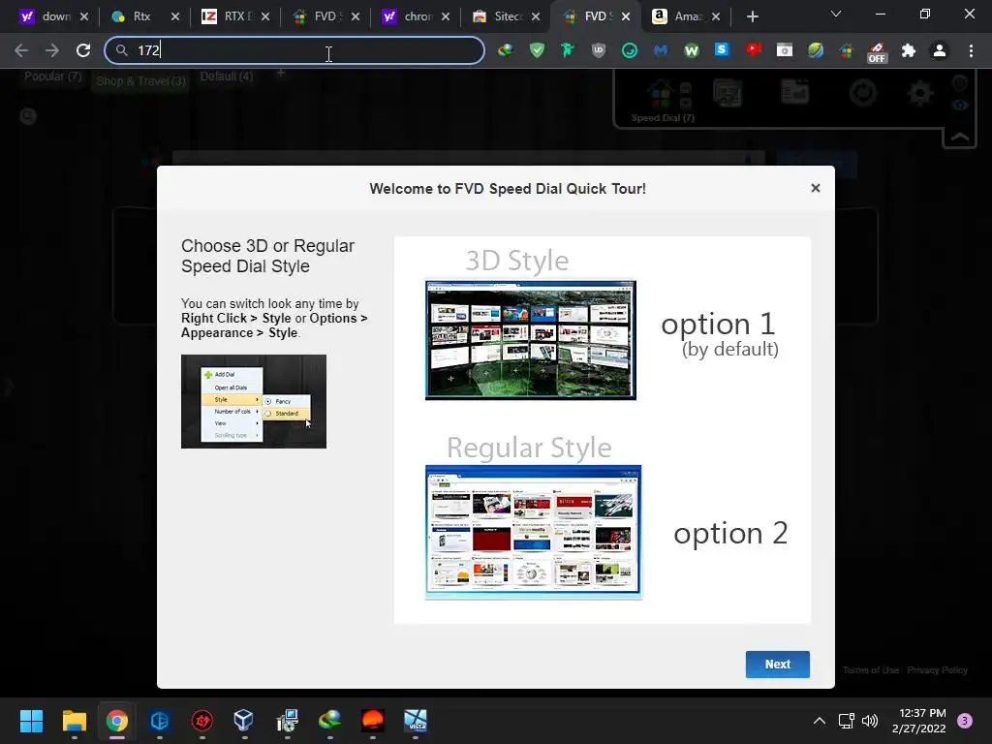This screenshot has width=992, height=744.
Task: Open the FVD Speed Dial extension icon
Action: click(846, 50)
